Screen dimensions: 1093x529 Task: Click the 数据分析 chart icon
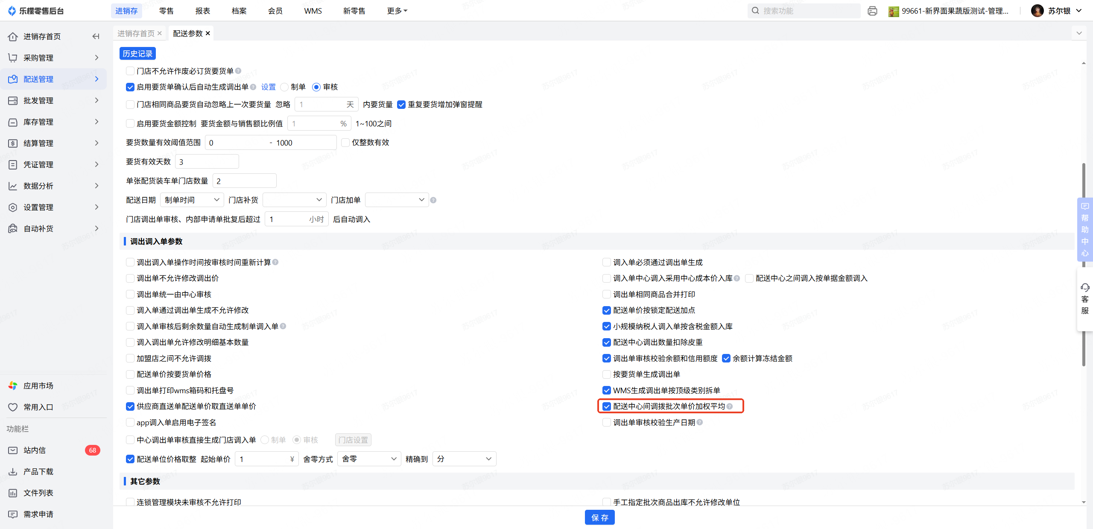[13, 186]
